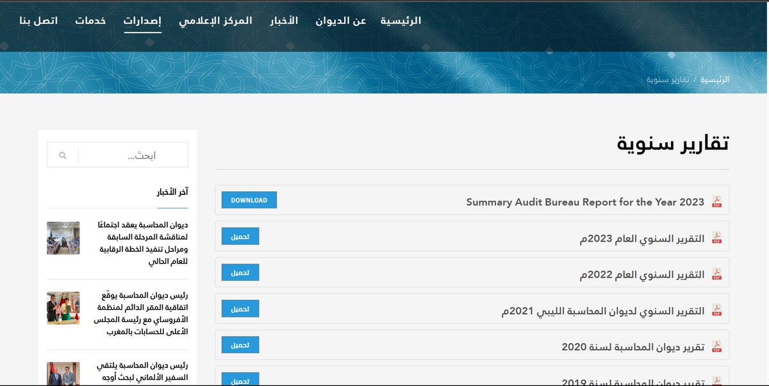This screenshot has height=386, width=769.
Task: Click تحميل for التقرير السنوي العام 2023م
Action: point(240,237)
